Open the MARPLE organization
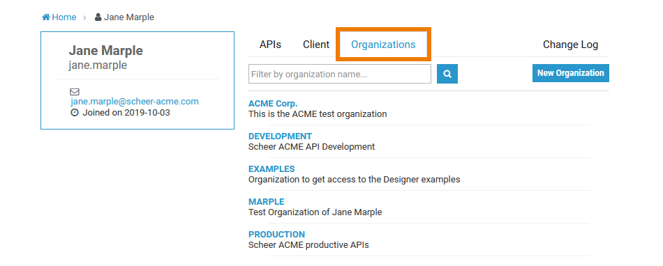The width and height of the screenshot is (663, 266). coord(267,201)
